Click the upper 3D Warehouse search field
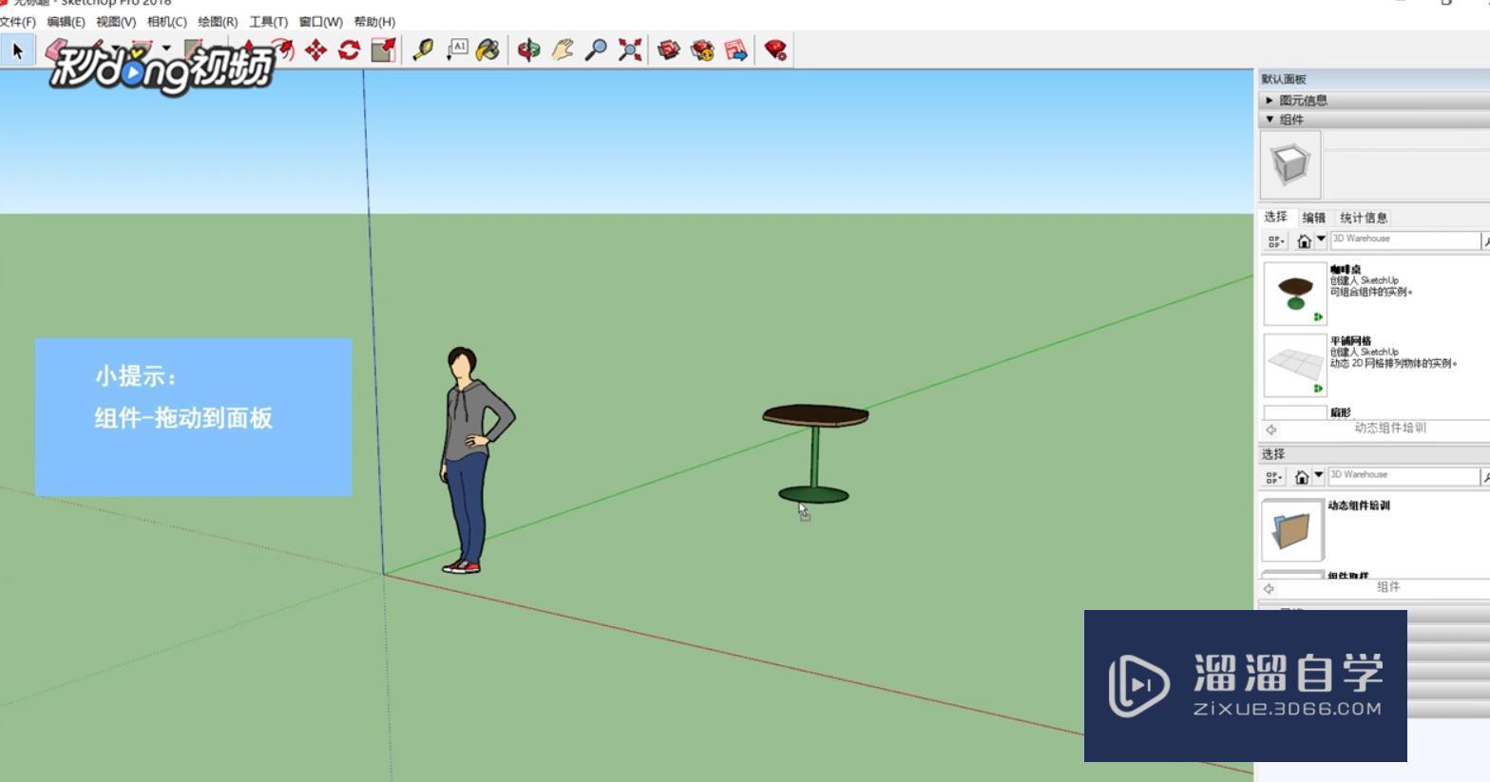1490x782 pixels. [1403, 239]
